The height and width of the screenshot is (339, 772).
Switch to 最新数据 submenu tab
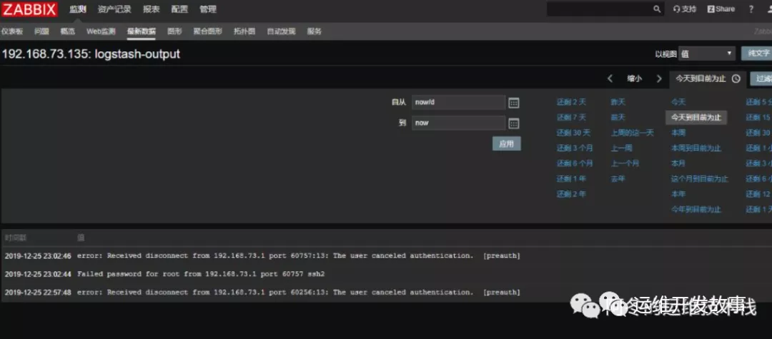[x=142, y=31]
